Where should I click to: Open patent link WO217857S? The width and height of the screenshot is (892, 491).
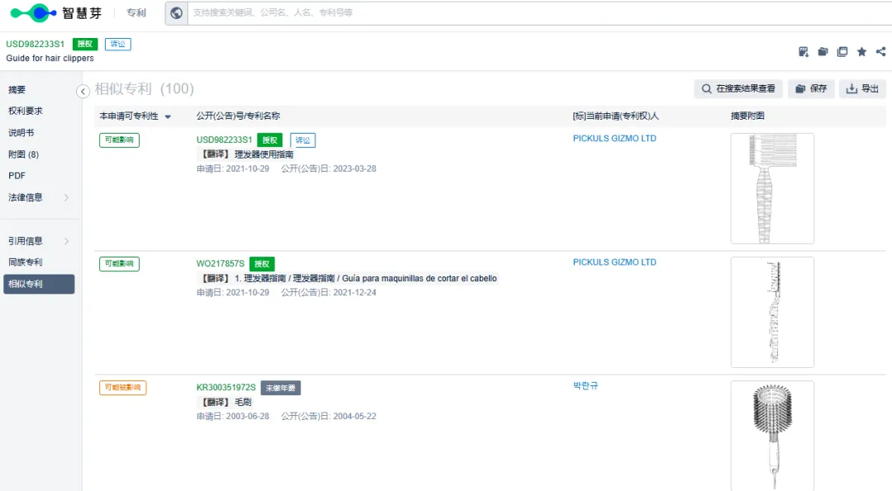221,264
